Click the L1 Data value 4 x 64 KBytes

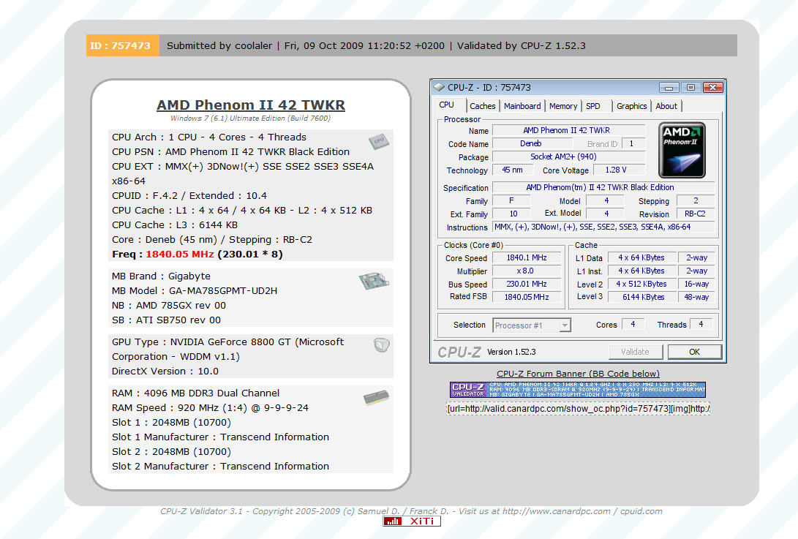(641, 257)
